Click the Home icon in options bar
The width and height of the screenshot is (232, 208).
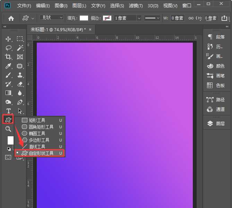11,18
